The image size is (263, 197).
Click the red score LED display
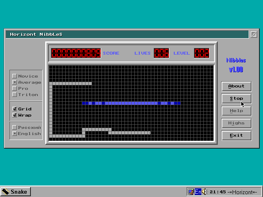pos(76,53)
